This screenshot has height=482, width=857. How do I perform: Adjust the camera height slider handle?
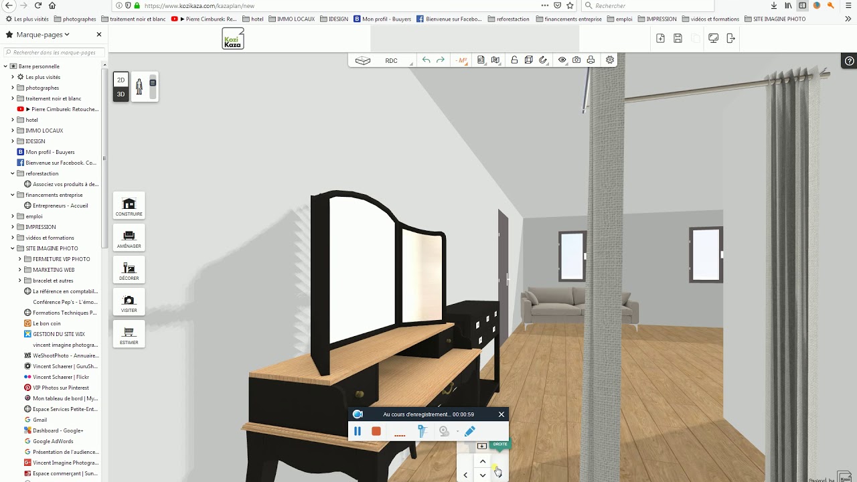tap(153, 83)
